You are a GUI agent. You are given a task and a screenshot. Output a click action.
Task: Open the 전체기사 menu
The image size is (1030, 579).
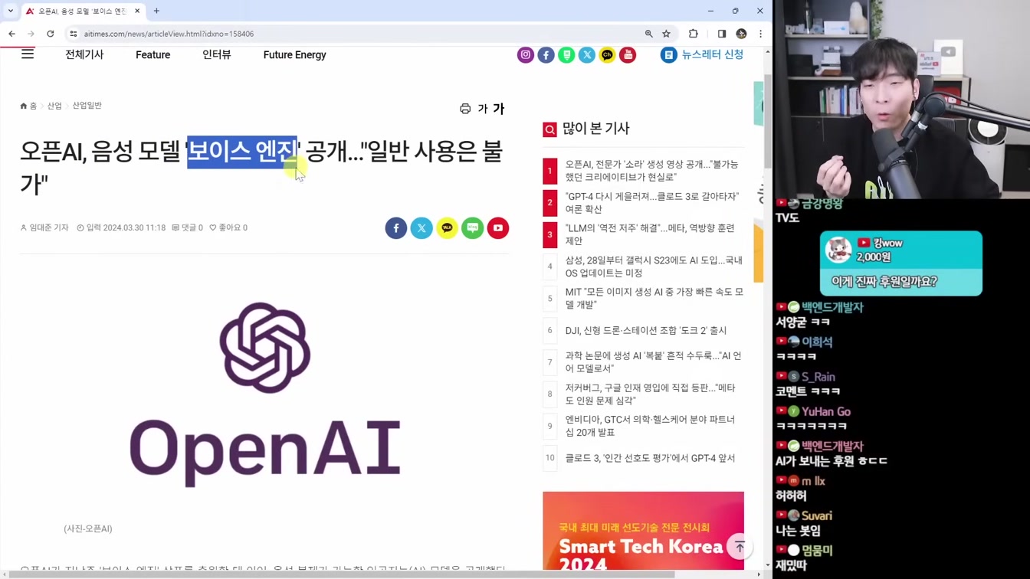click(84, 54)
